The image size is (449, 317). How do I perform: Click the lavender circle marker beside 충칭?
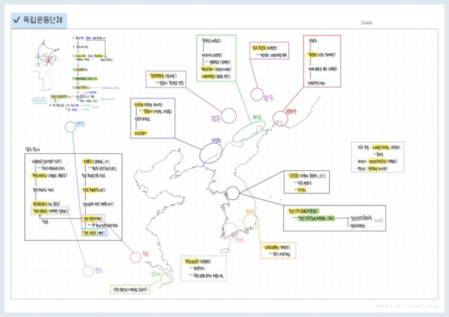[88, 272]
